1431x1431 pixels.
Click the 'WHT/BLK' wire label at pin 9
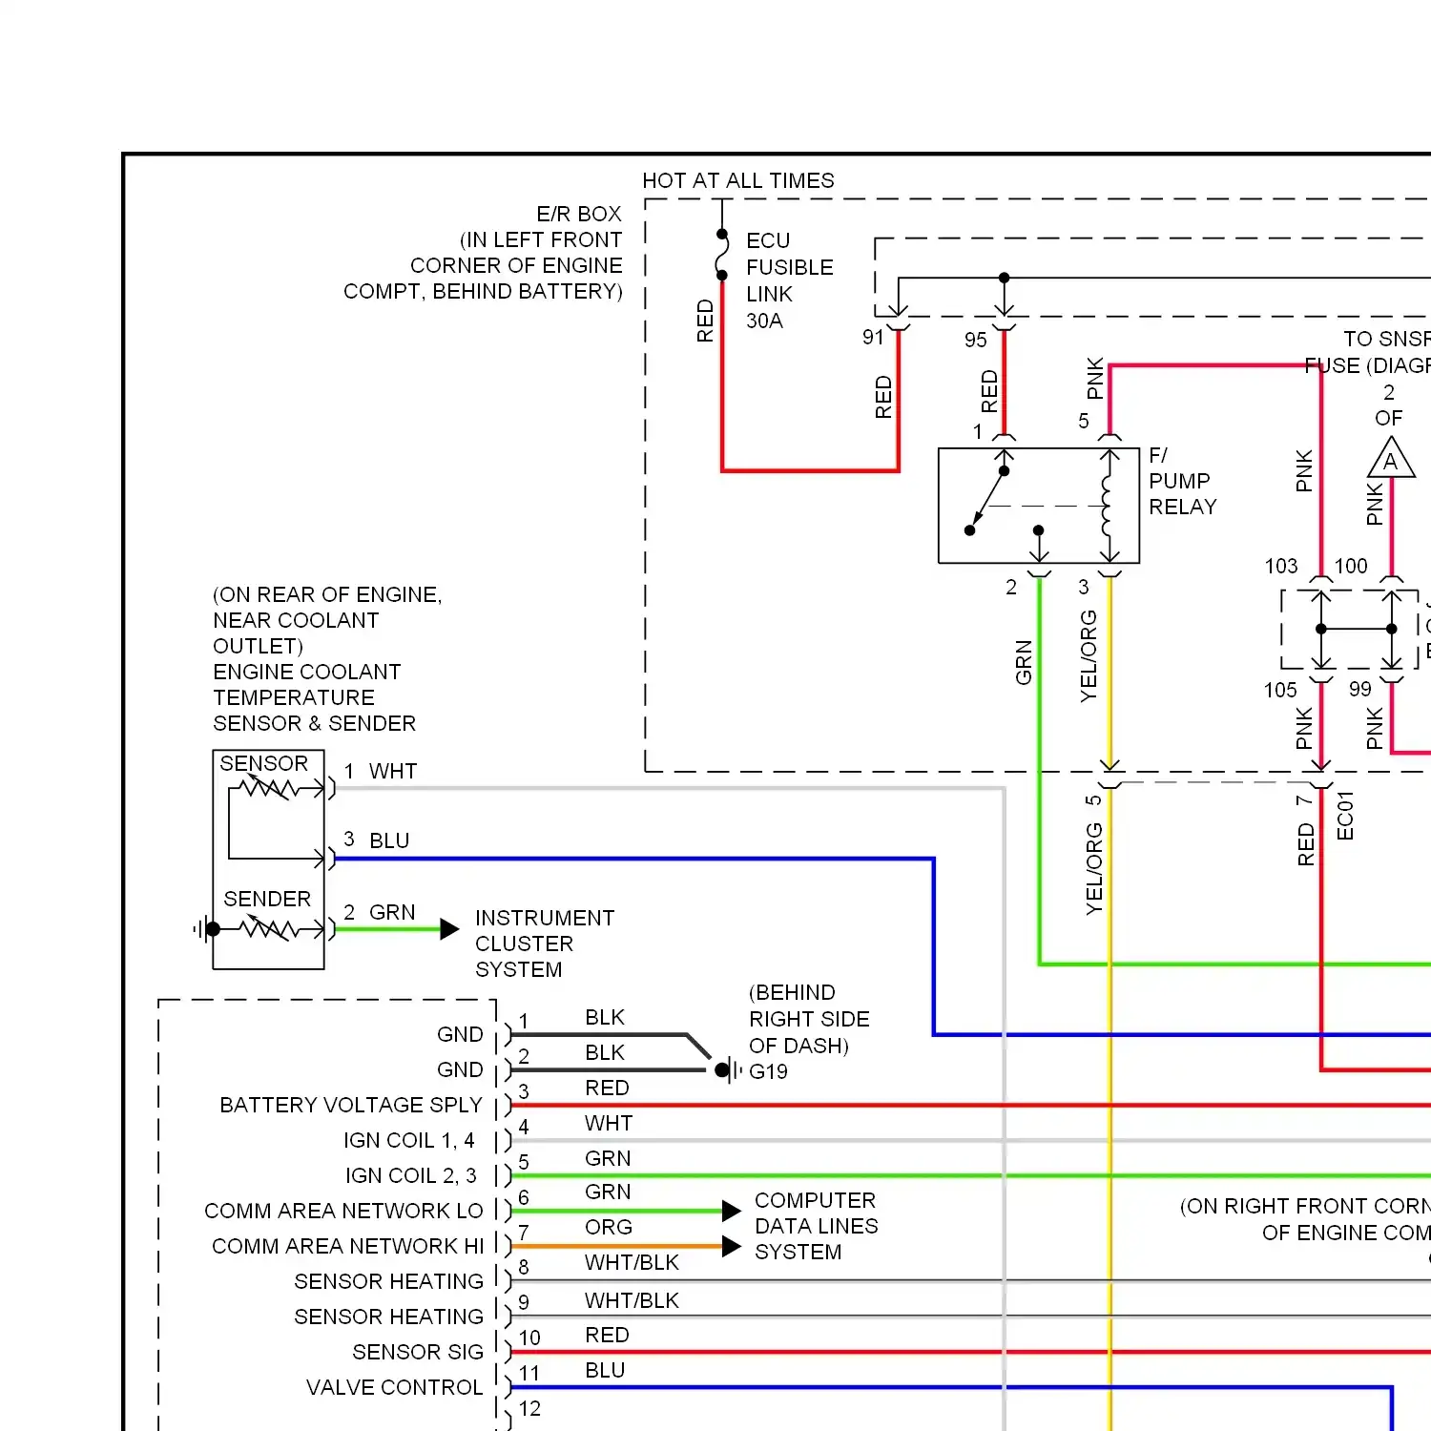coord(632,1300)
